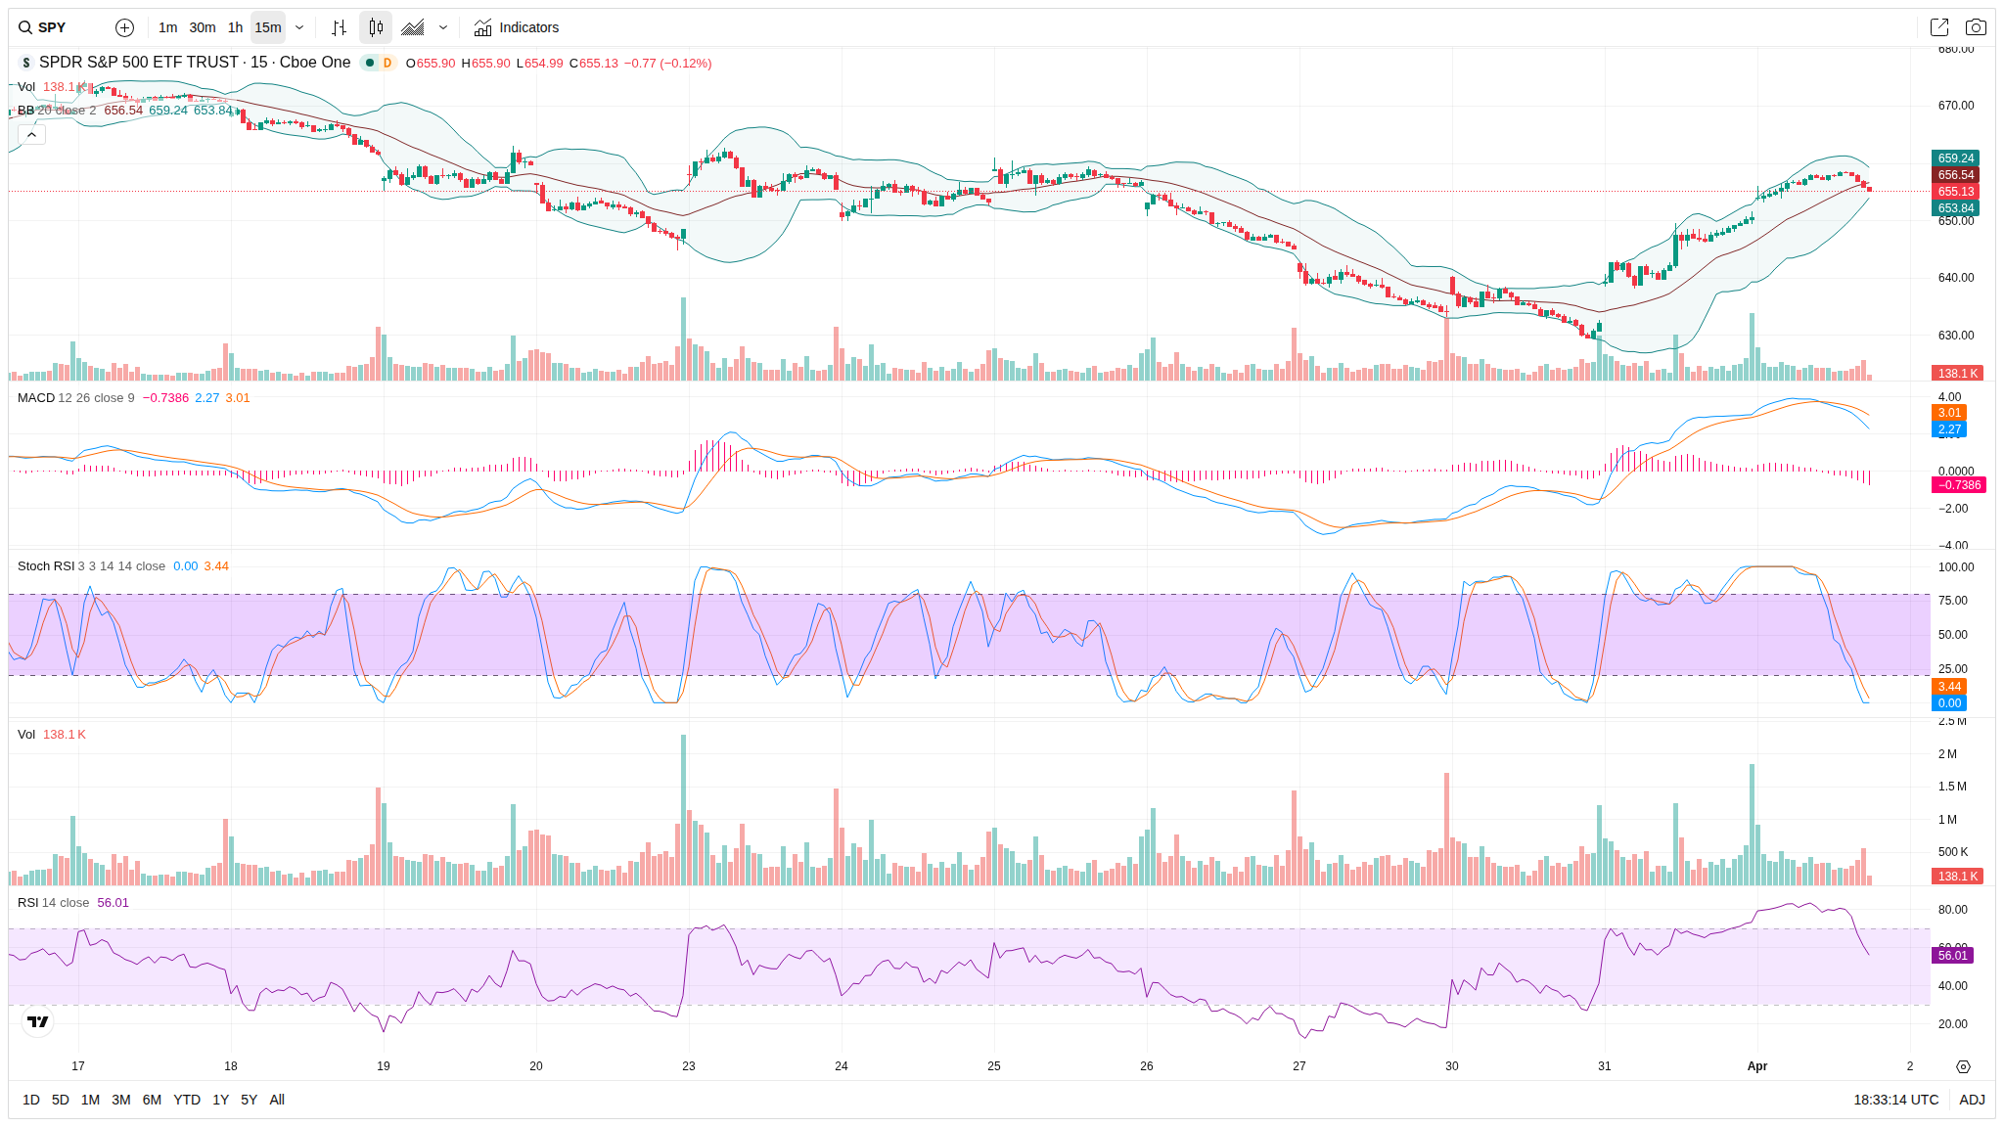Select the Area chart style icon
The width and height of the screenshot is (2004, 1127).
coord(413,27)
